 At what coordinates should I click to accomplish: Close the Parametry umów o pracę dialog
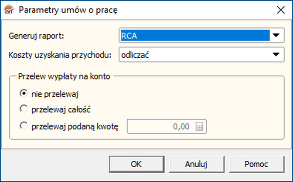click(280, 10)
